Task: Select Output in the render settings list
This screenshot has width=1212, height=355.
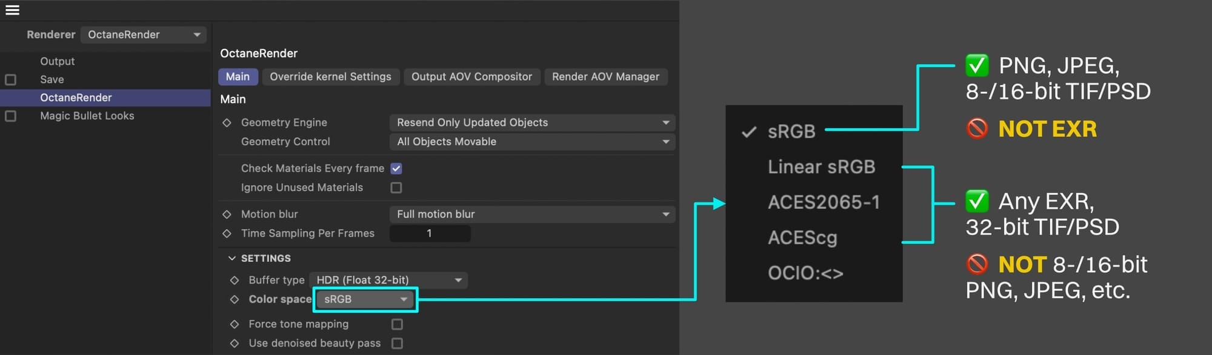Action: click(57, 61)
